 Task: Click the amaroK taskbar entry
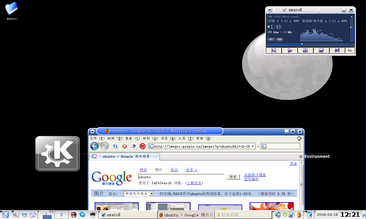[x=129, y=215]
